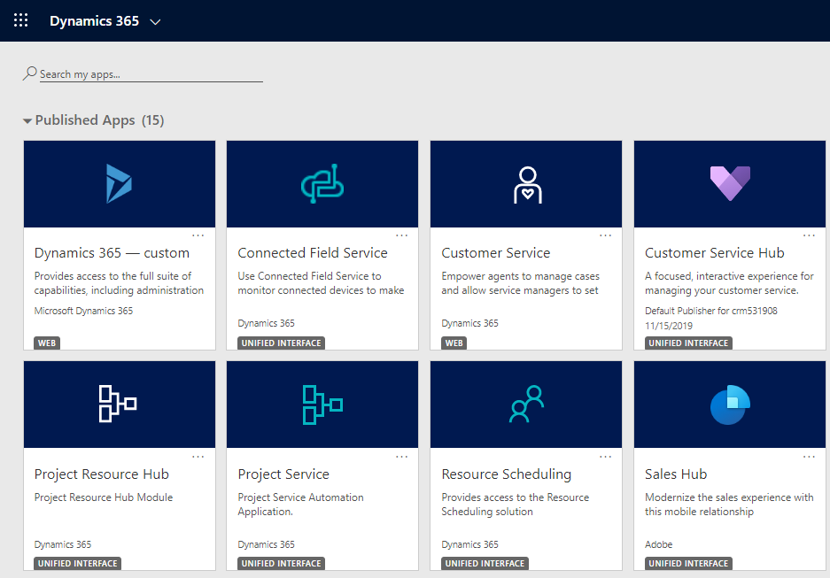Click the Resource Scheduling people icon
This screenshot has width=830, height=578.
coord(525,404)
